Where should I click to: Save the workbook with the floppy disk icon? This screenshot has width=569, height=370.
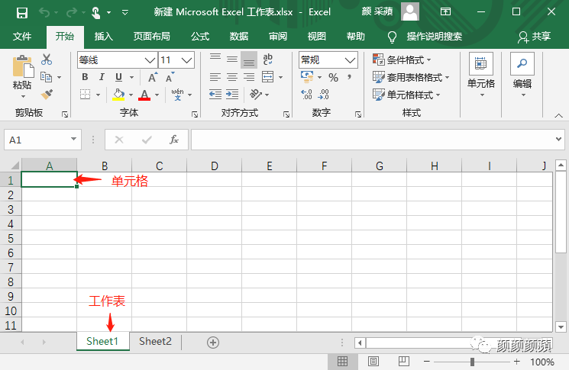click(x=22, y=13)
